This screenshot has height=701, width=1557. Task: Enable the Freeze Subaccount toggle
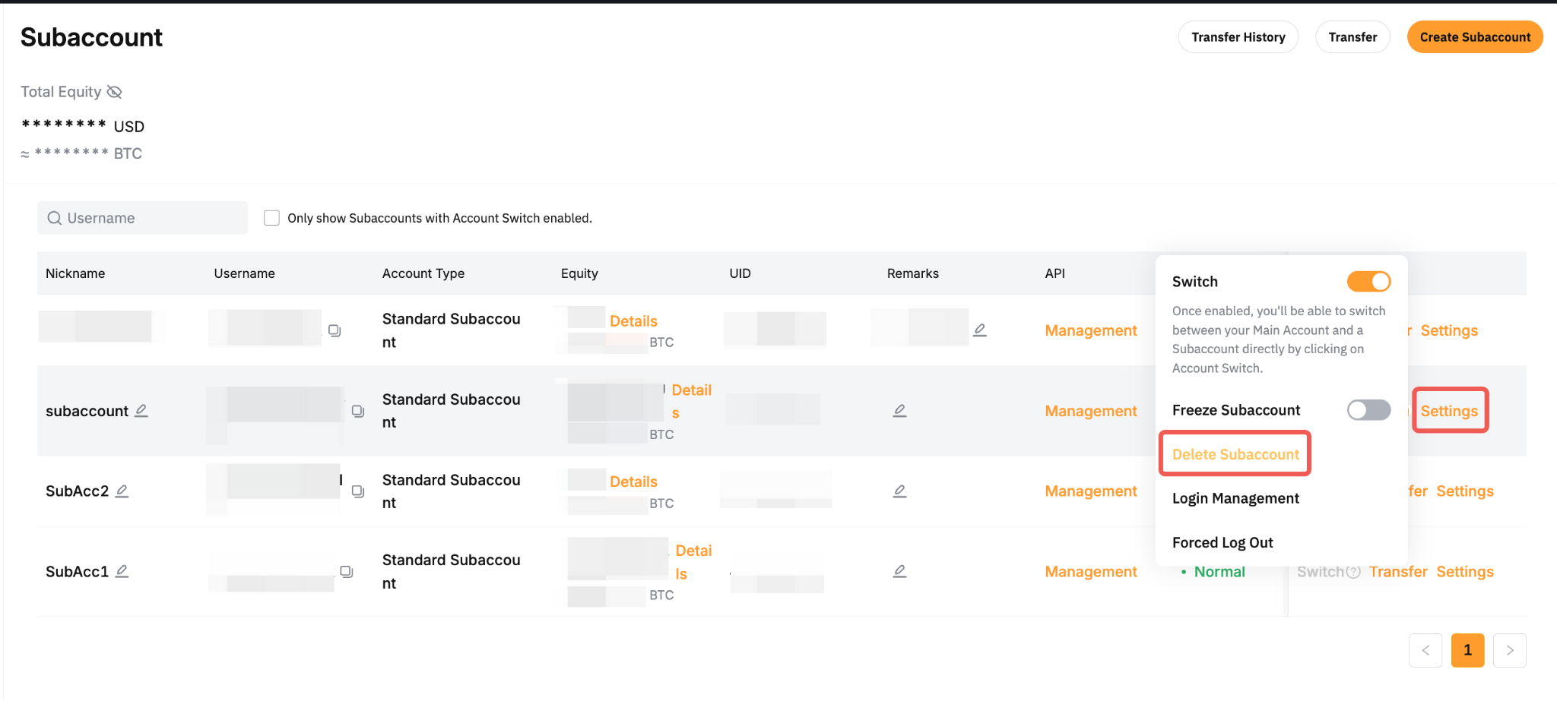pyautogui.click(x=1368, y=410)
